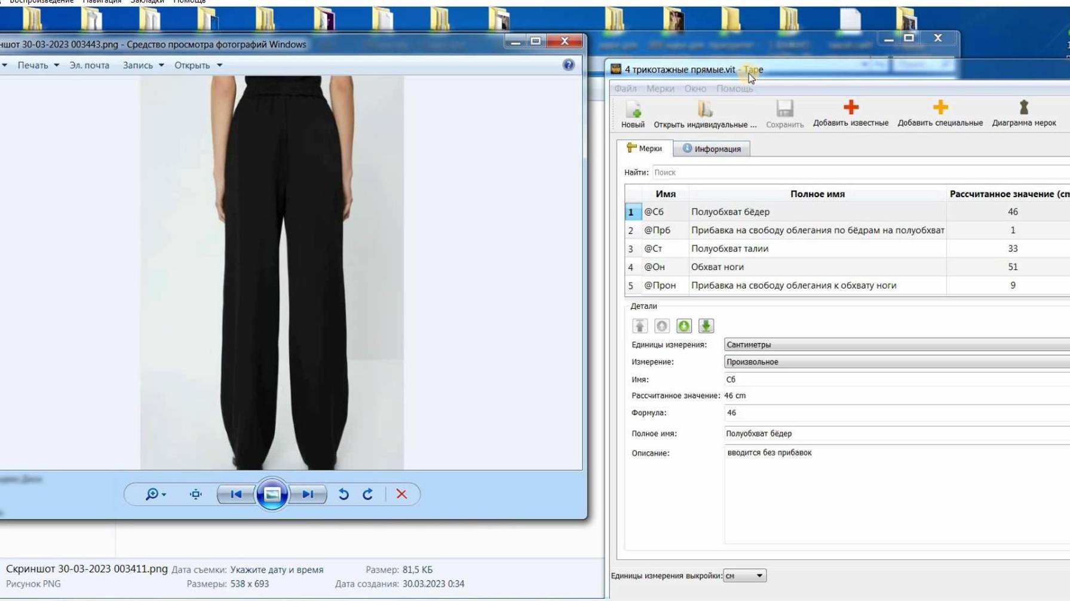Open individual measurements file icon
The height and width of the screenshot is (601, 1070).
[x=705, y=109]
